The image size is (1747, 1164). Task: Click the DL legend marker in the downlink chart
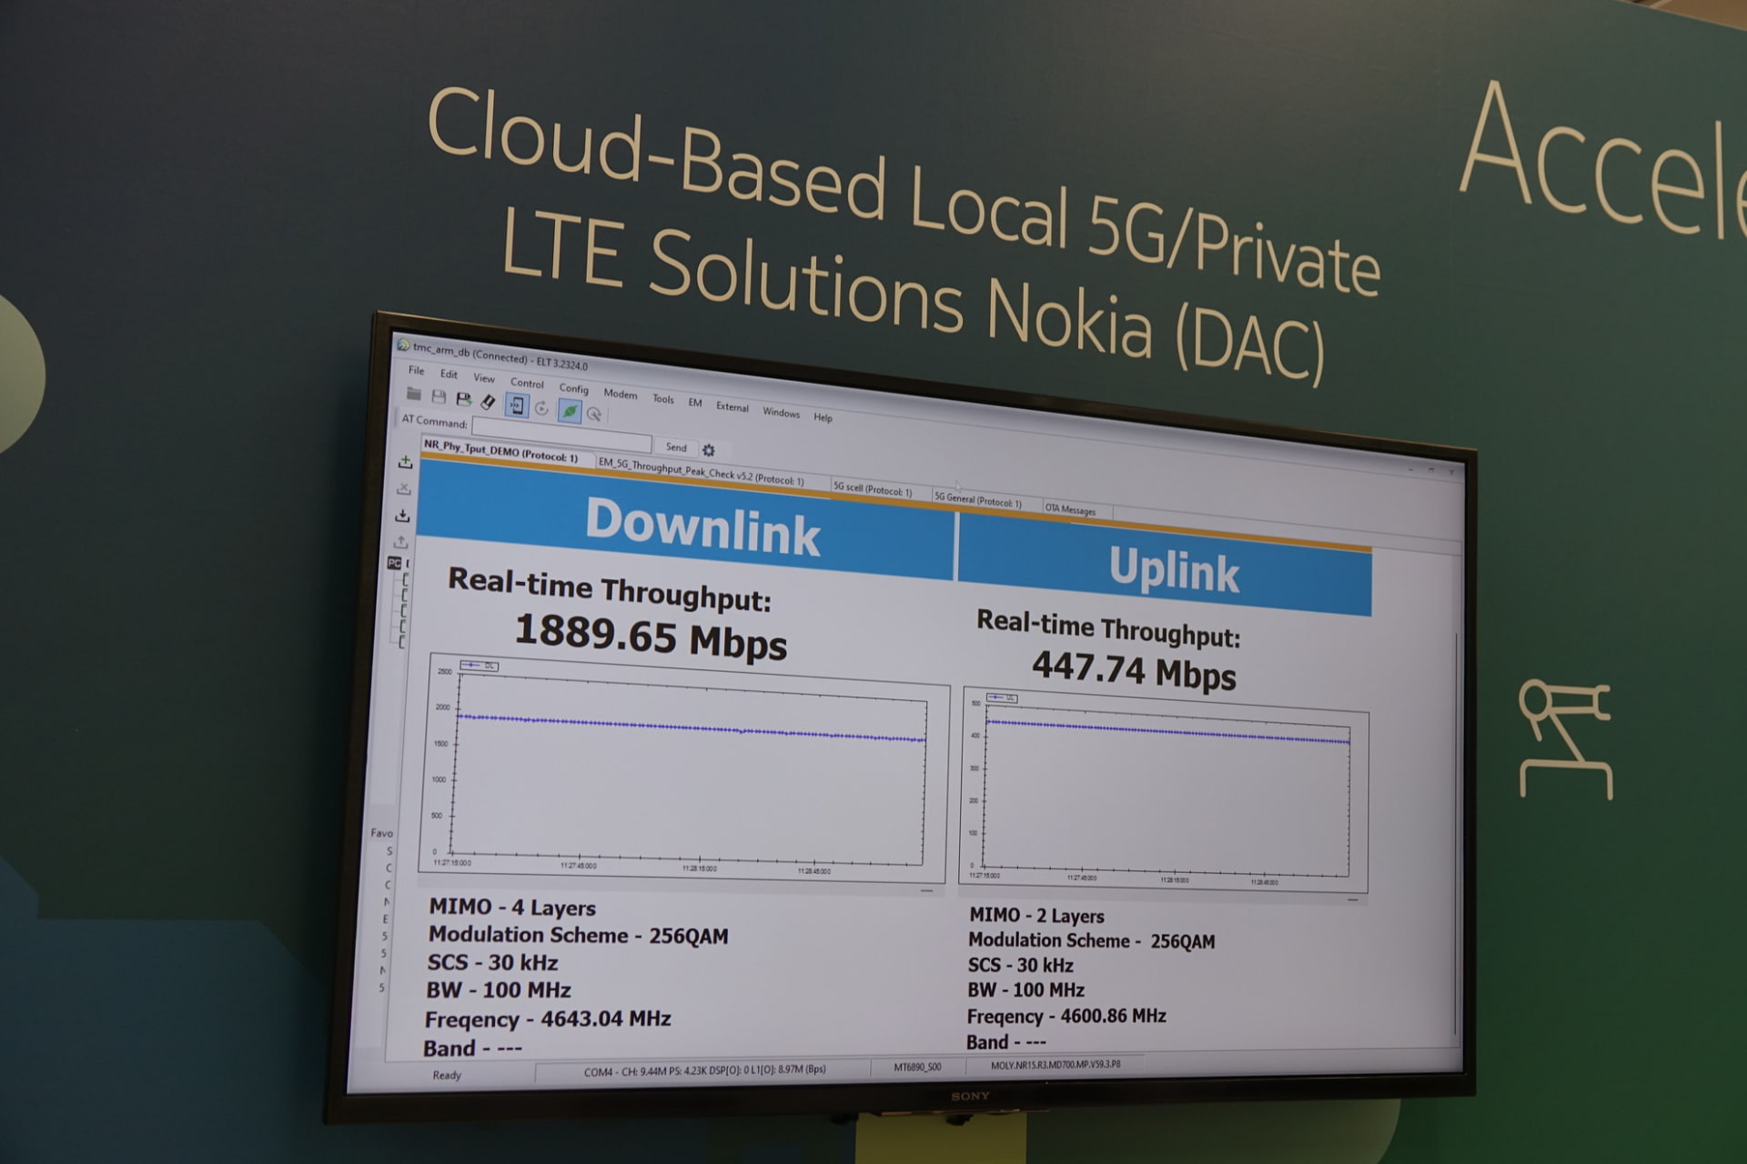(x=480, y=666)
